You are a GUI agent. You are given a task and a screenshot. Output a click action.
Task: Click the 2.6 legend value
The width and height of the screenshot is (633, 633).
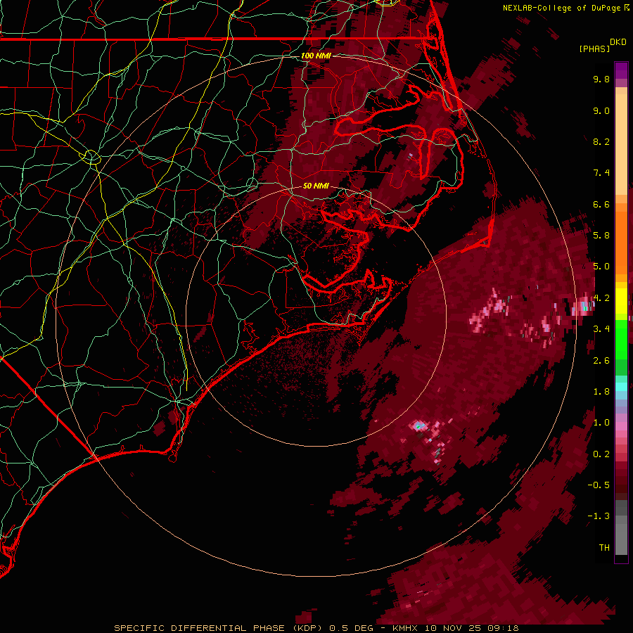point(601,361)
